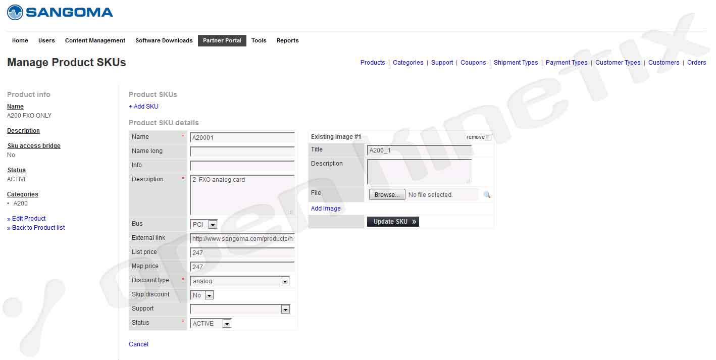
Task: Click the 'Manage Product SKUs' page title
Action: (67, 63)
